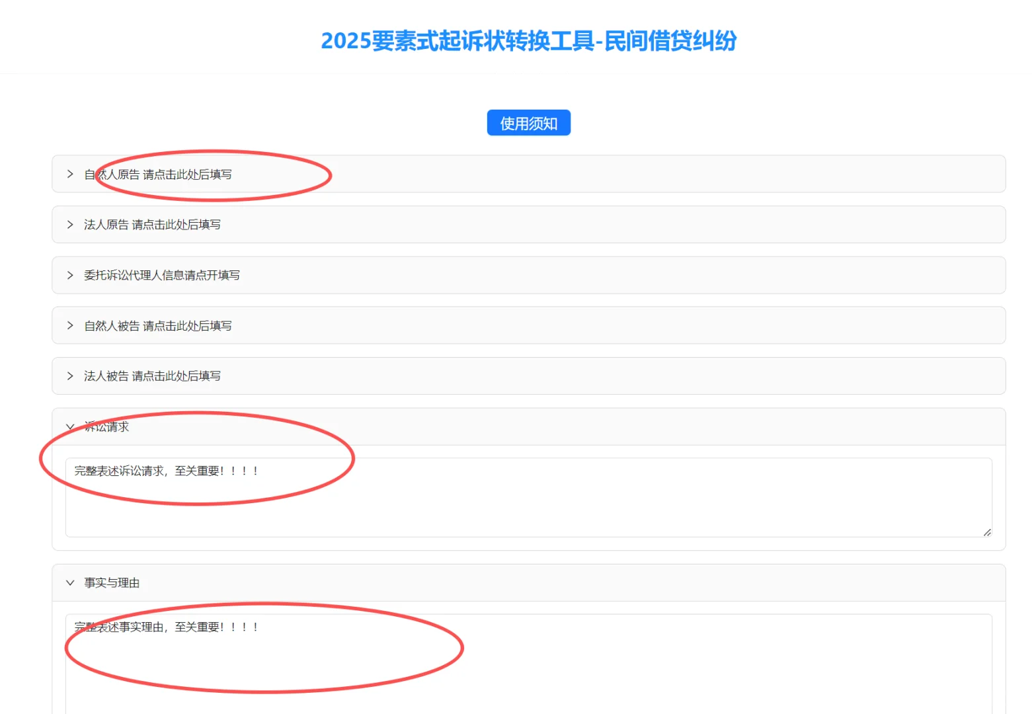1032x714 pixels.
Task: Click the down-chevron icon beside 诉讼请求
Action: point(70,426)
